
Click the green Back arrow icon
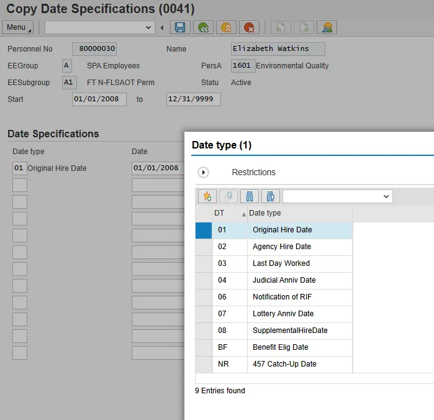click(202, 27)
